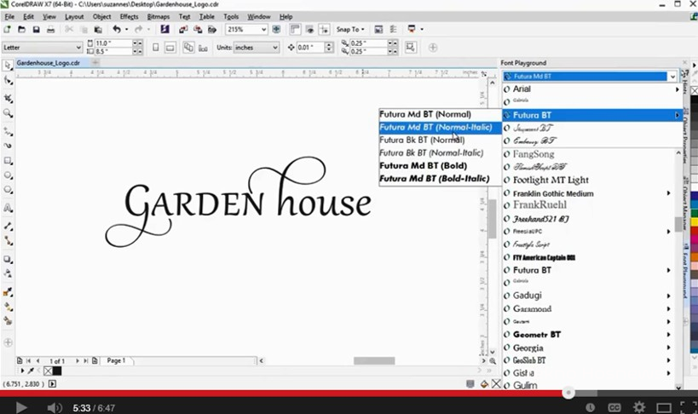Open the zoom level 215% dropdown

[x=263, y=29]
